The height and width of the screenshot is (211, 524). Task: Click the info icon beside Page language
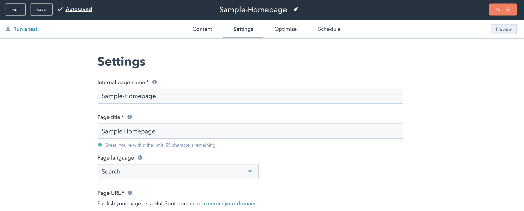[140, 157]
